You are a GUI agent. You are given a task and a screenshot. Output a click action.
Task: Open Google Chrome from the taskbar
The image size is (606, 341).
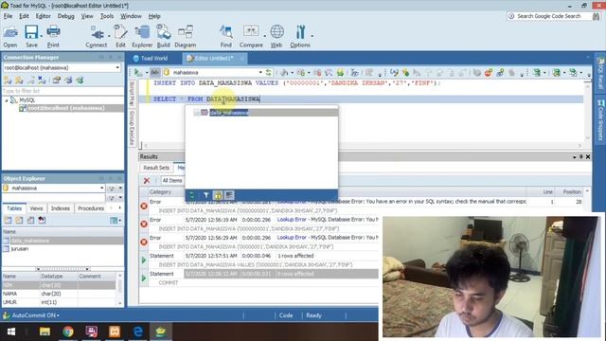click(68, 332)
